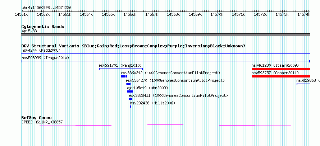The width and height of the screenshot is (320, 146).
Task: Select the 14573k ruler tick label
Action: point(282,14)
